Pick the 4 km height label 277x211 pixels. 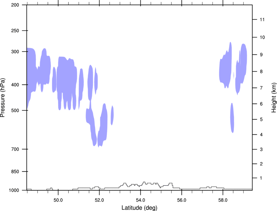pyautogui.click(x=261, y=135)
